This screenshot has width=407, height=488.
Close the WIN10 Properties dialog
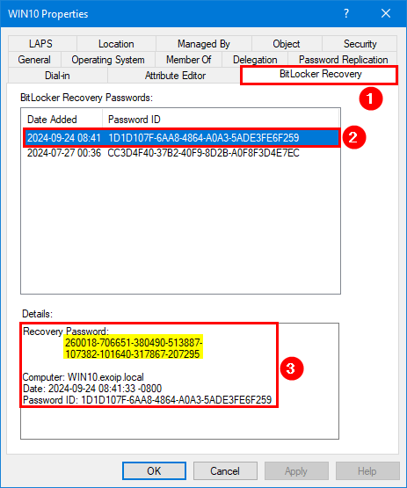pos(386,14)
